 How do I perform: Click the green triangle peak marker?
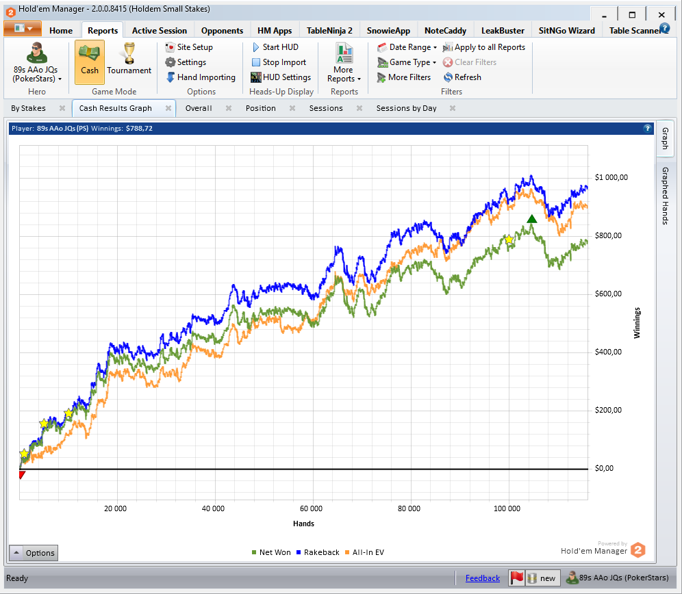(531, 219)
